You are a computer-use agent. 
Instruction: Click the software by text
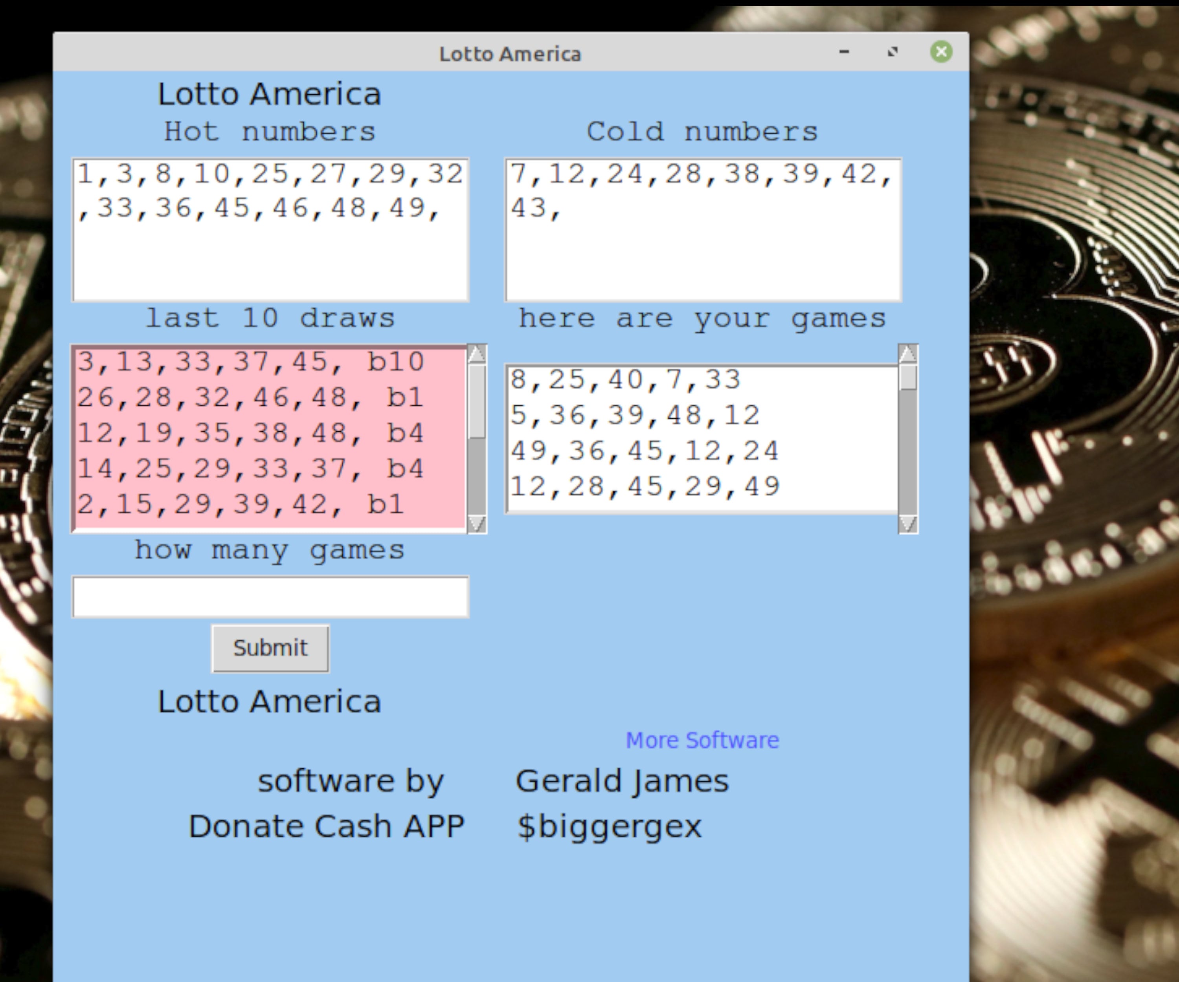[351, 781]
